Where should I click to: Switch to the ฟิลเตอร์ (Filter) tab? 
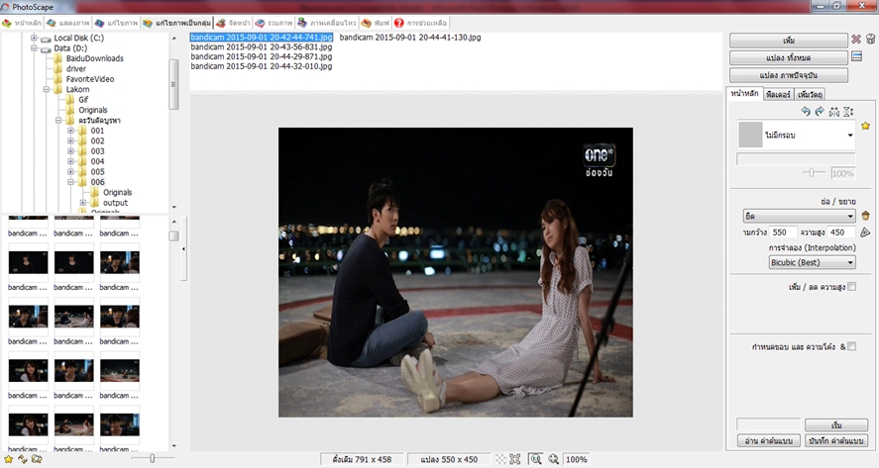tap(778, 95)
